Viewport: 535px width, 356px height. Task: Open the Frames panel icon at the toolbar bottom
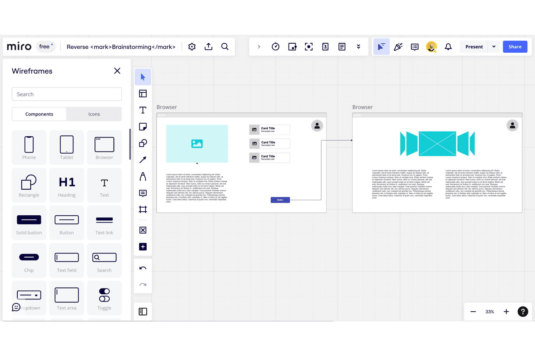point(143,312)
